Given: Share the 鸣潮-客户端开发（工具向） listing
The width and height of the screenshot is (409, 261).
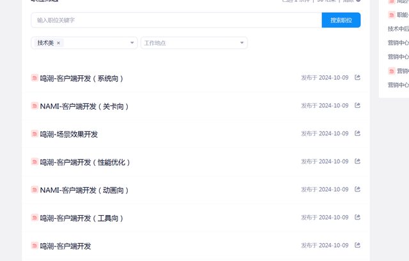Looking at the screenshot, I should coord(357,218).
